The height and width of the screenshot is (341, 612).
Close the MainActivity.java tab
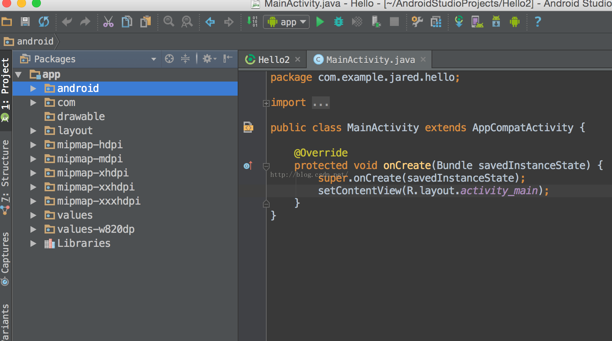423,59
